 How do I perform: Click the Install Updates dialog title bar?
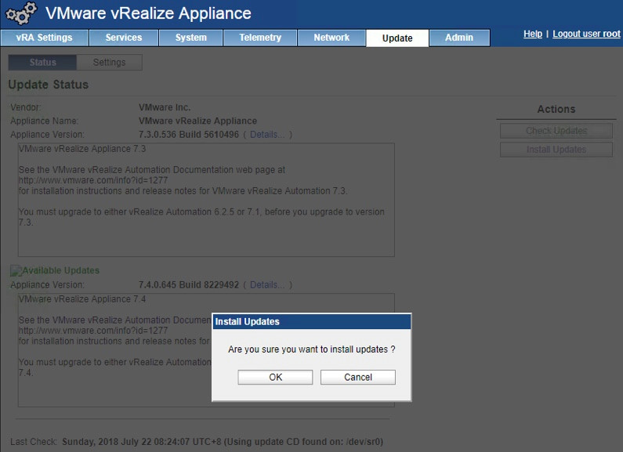click(312, 321)
